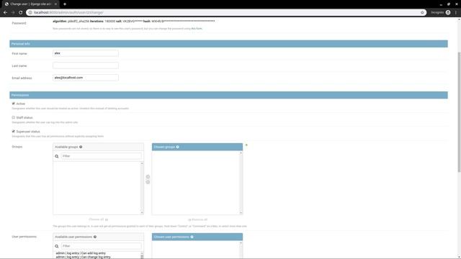Click magnifier icon in Available groups filter
The width and height of the screenshot is (461, 259).
point(57,156)
